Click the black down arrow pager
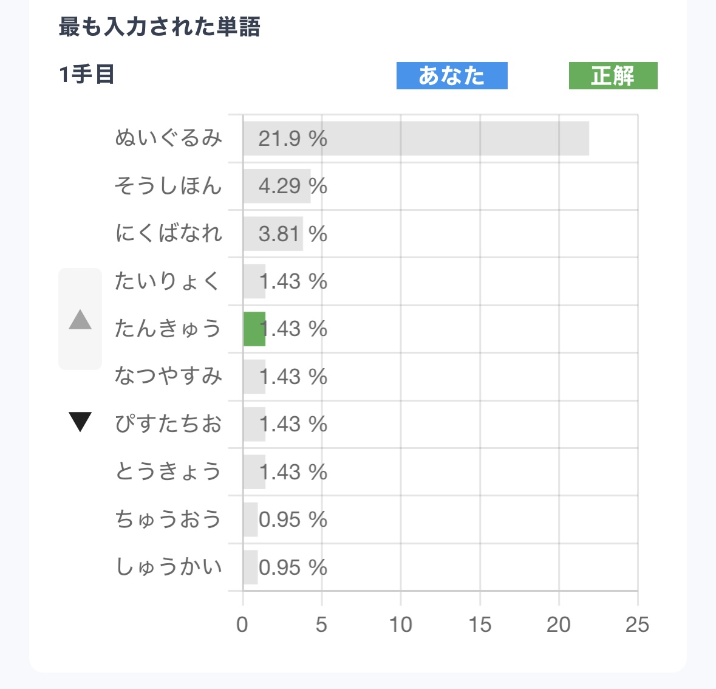Image resolution: width=716 pixels, height=689 pixels. 80,422
